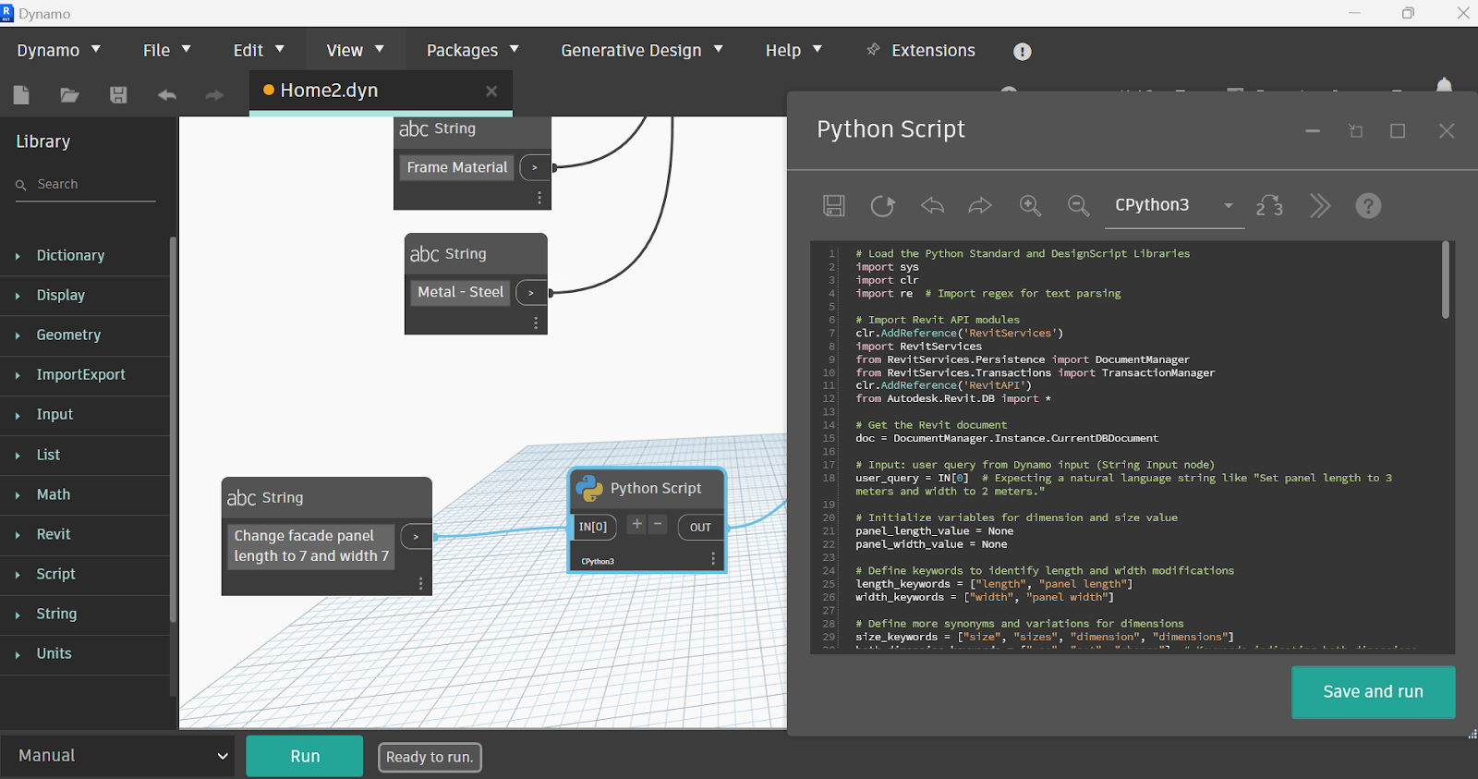Redo using the main toolbar arrow
1478x779 pixels.
(214, 94)
